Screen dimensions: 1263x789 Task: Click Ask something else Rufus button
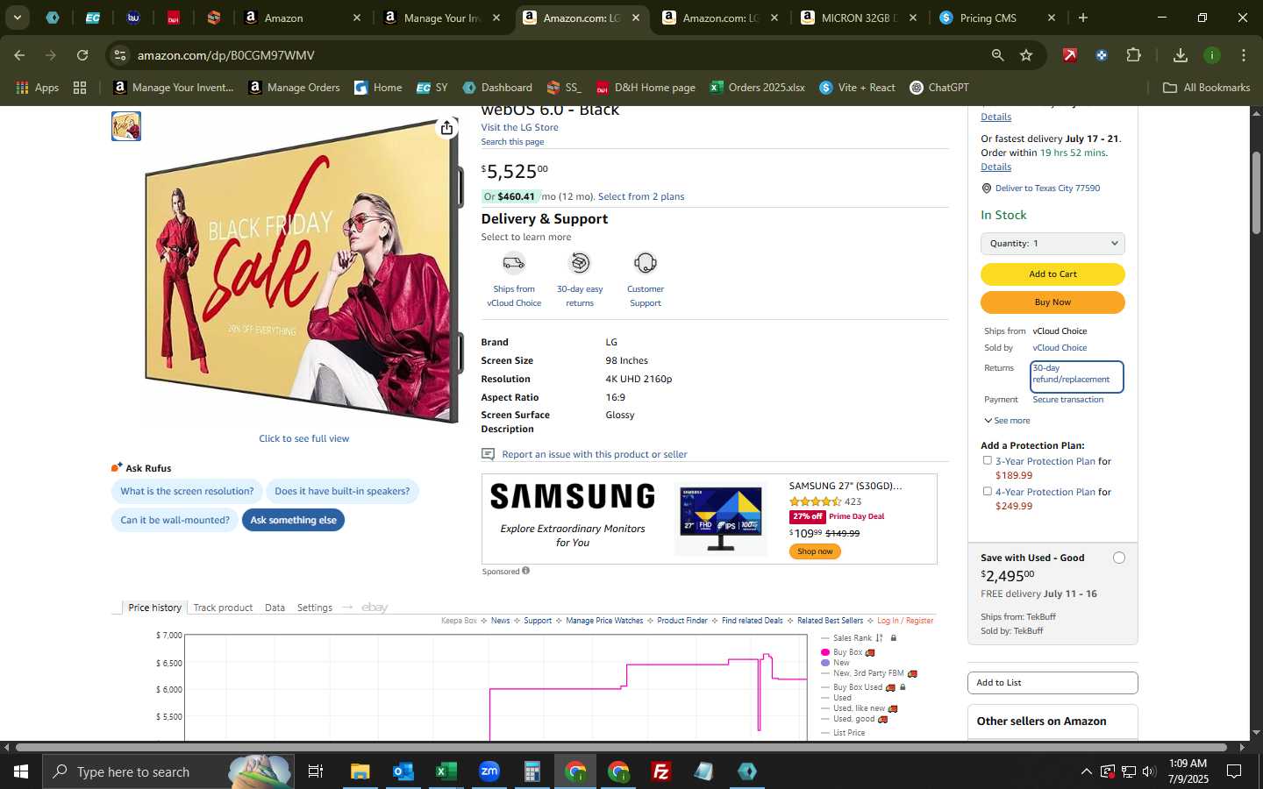[293, 520]
